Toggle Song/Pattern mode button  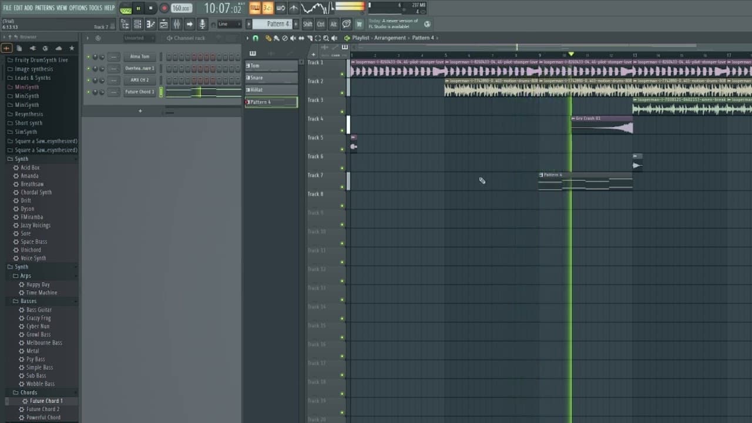[126, 9]
